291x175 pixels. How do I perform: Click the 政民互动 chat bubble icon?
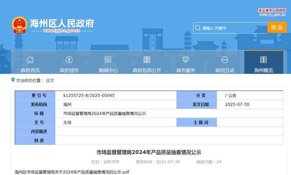pos(225,60)
